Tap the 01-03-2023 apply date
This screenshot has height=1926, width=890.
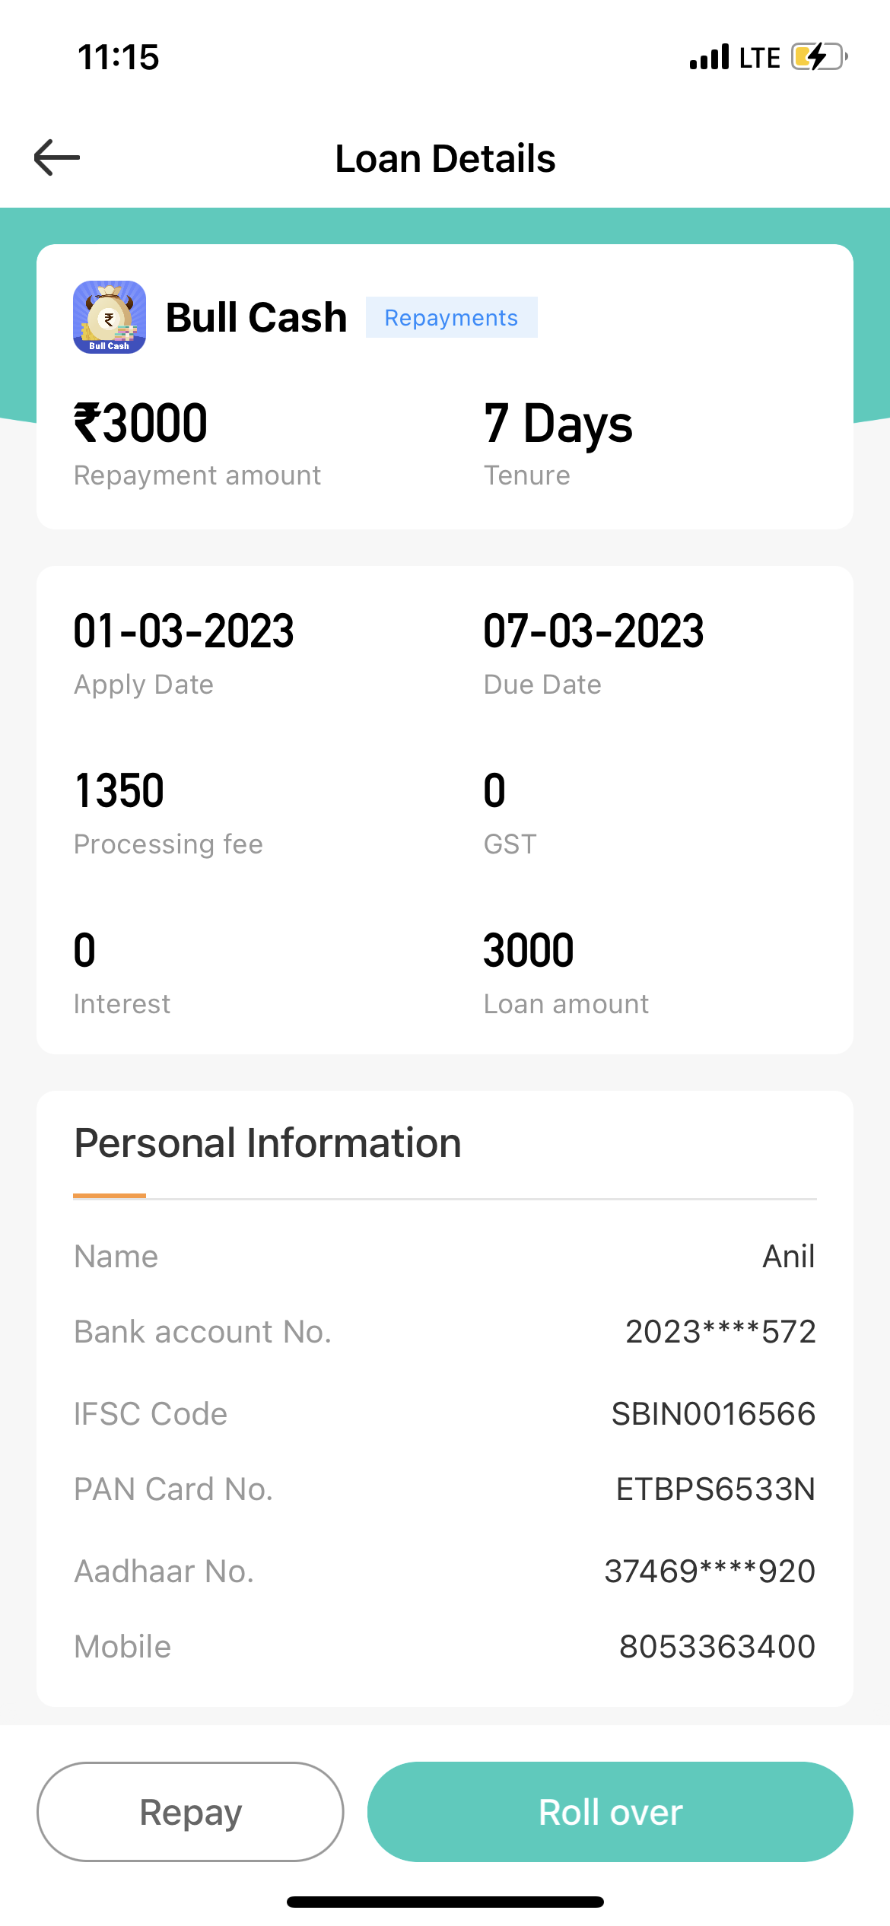183,631
